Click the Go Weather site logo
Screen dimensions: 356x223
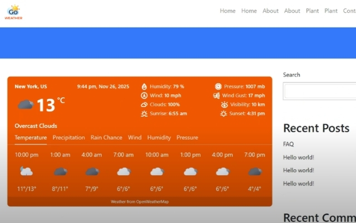13,12
